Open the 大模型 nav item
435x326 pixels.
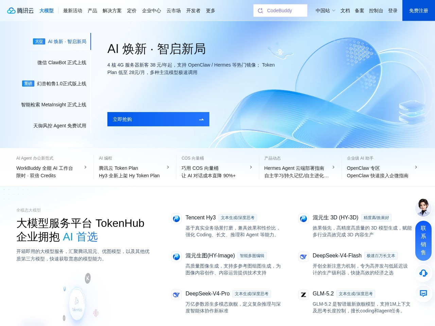[x=47, y=11]
